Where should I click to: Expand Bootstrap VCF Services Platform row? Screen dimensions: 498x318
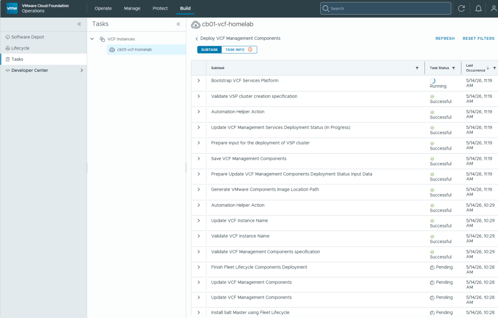point(199,81)
